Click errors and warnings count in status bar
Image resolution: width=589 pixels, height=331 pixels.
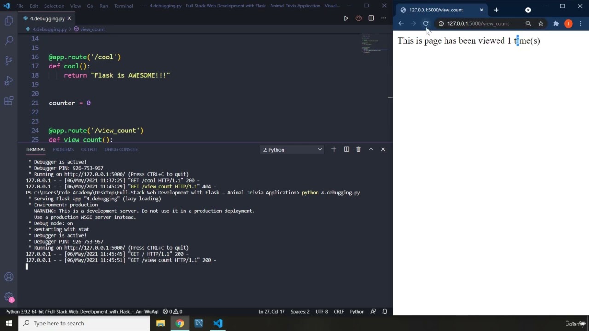[173, 311]
